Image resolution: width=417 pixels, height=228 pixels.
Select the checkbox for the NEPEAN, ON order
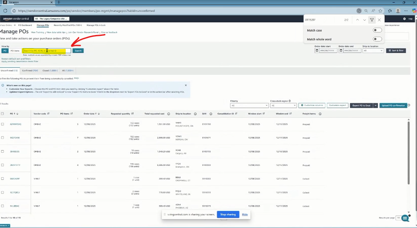(x=2, y=138)
